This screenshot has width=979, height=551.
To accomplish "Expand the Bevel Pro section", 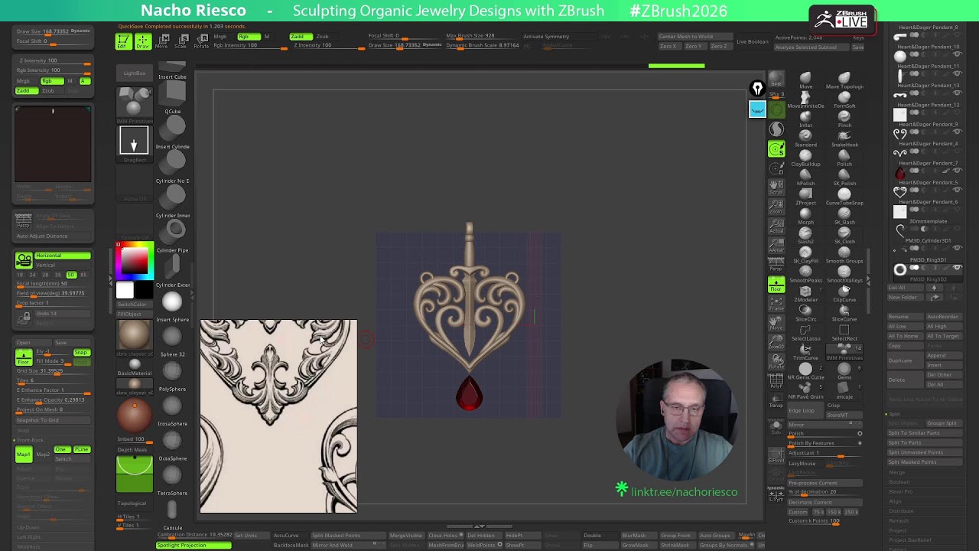I will tap(900, 491).
